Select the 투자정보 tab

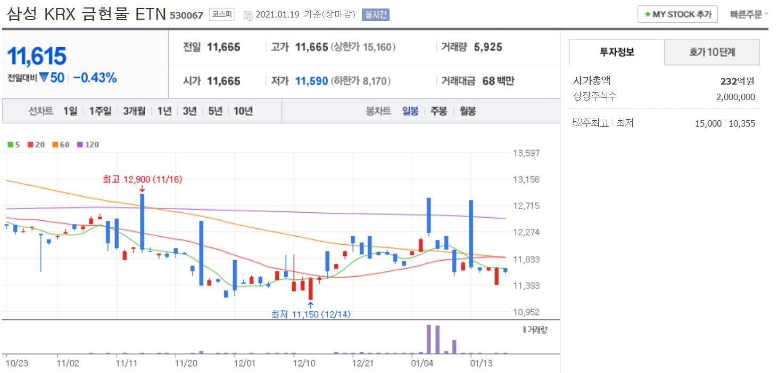point(617,52)
